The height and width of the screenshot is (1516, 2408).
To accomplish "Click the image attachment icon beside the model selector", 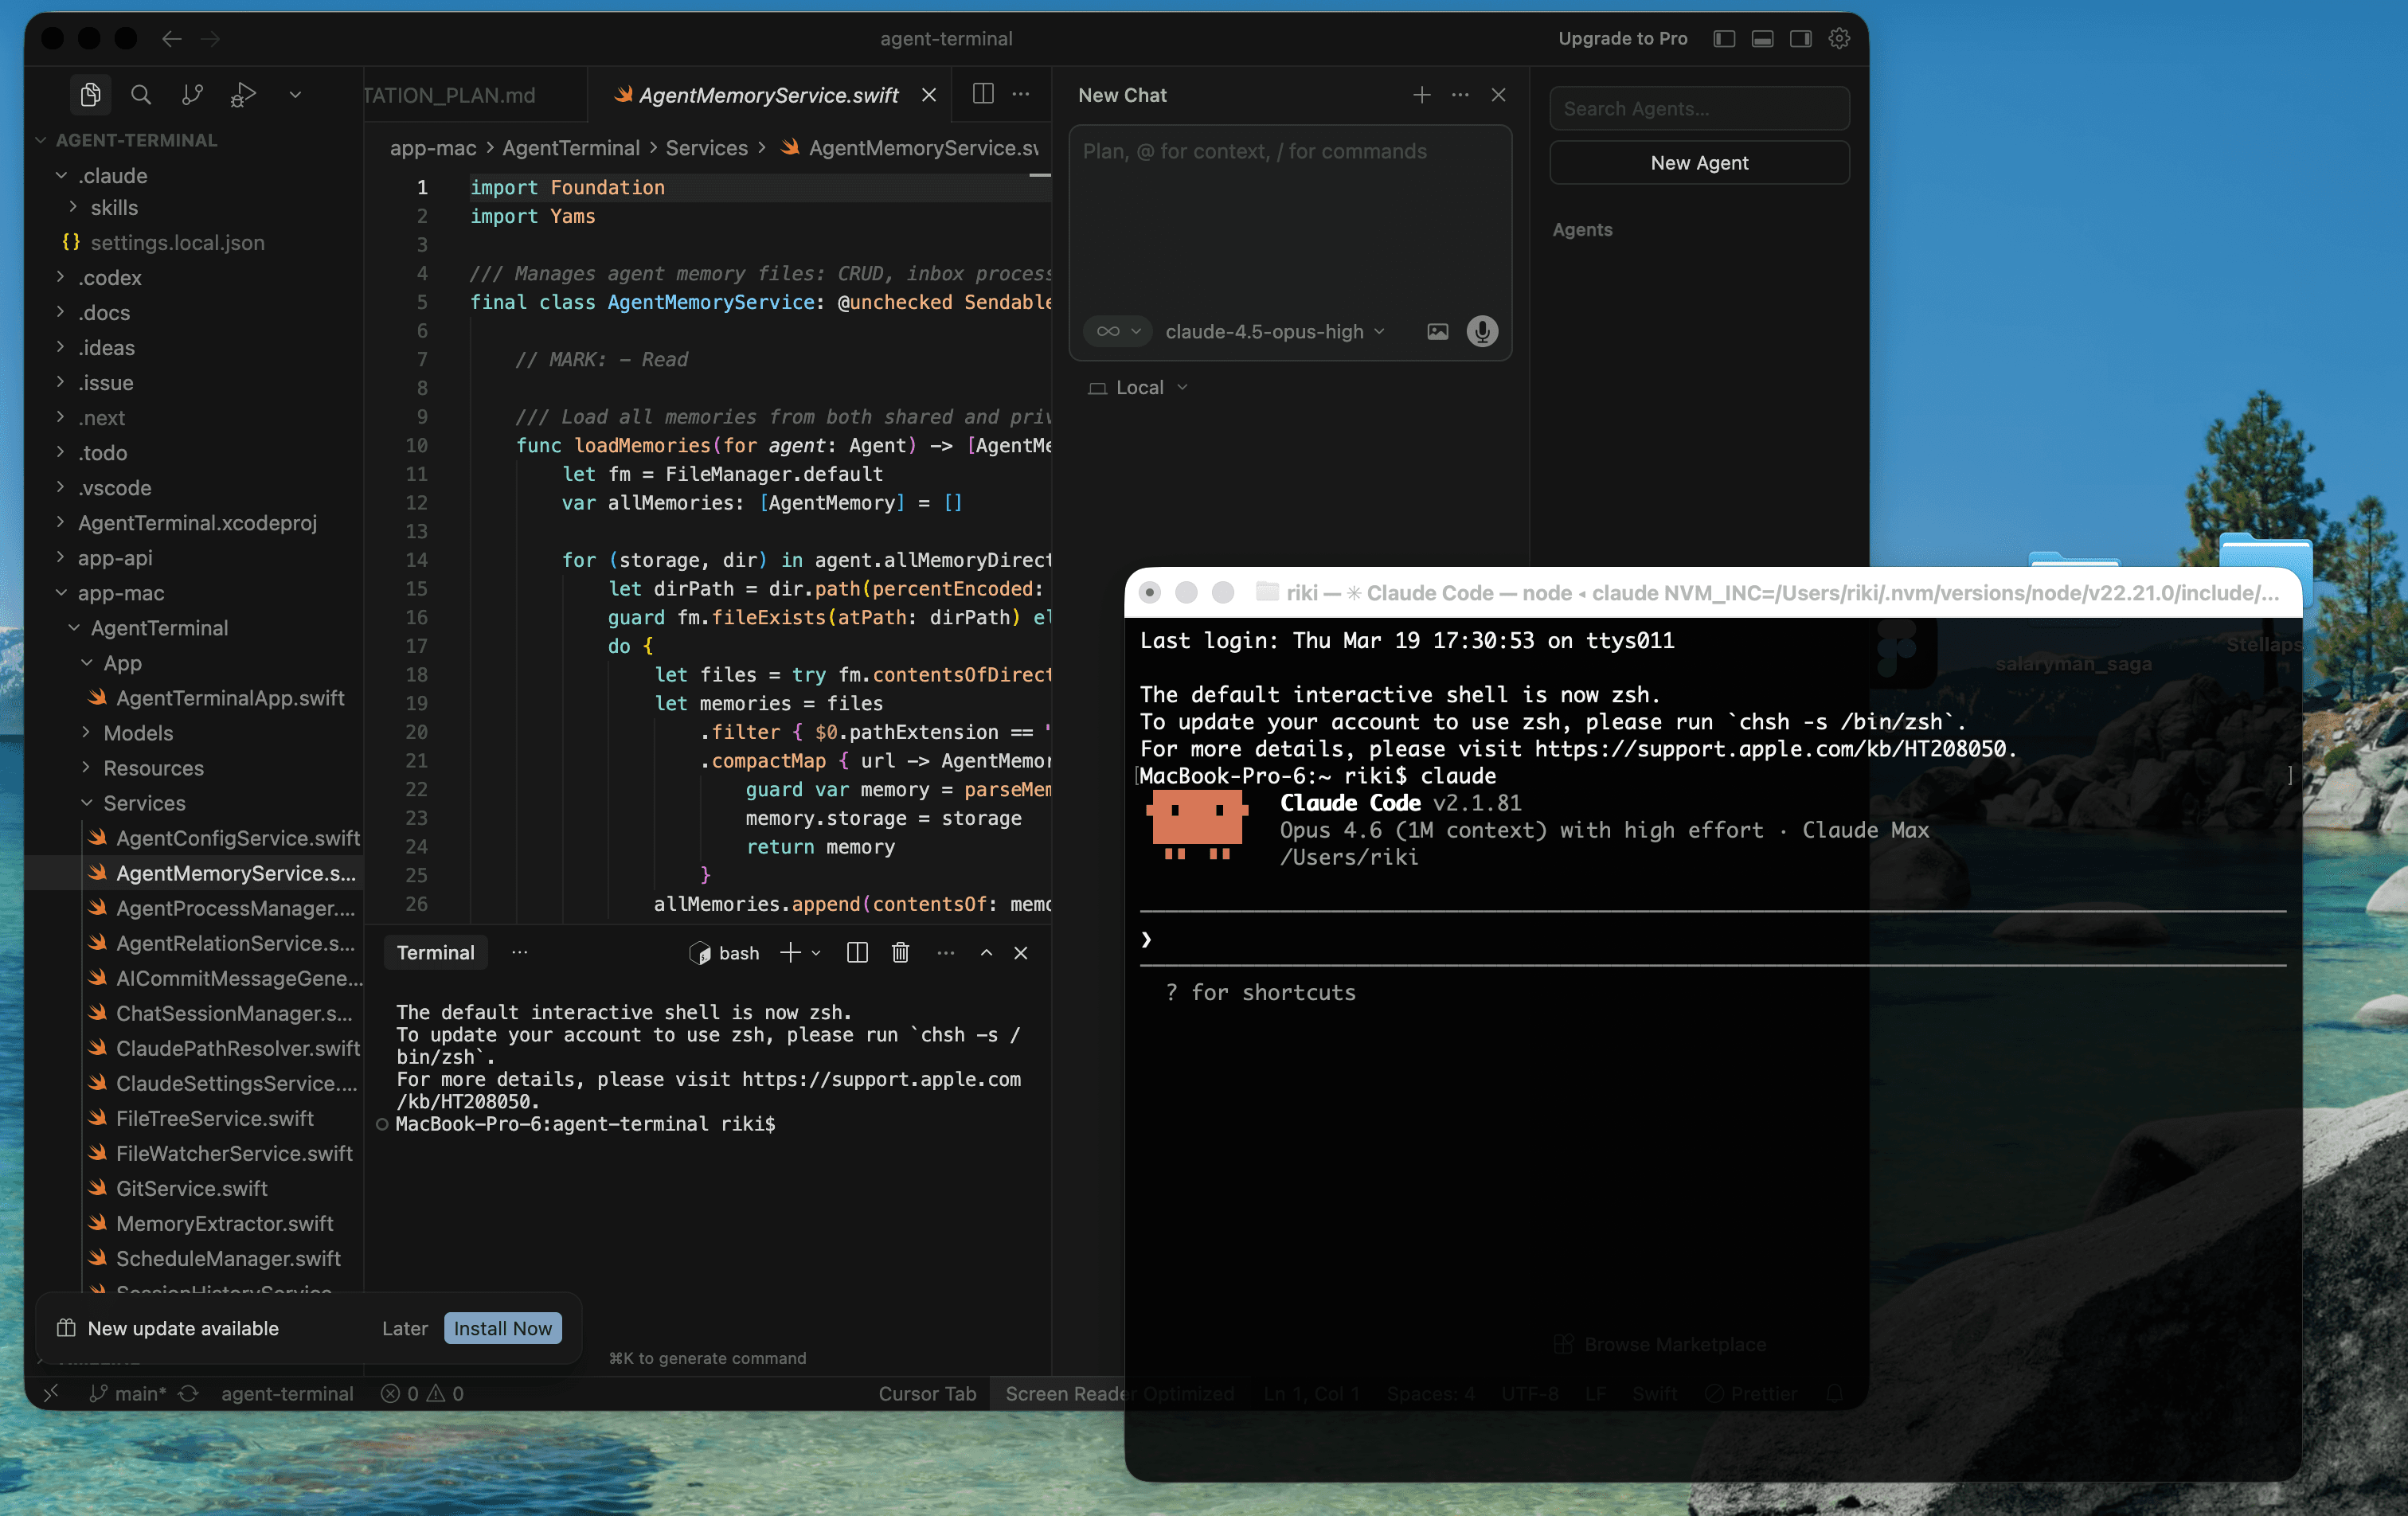I will (x=1437, y=331).
